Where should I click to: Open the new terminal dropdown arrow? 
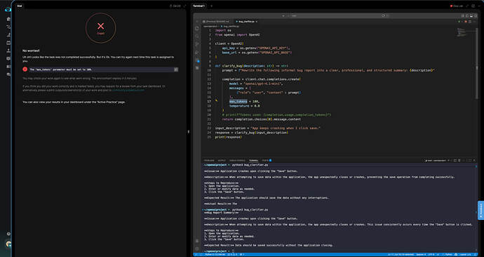(x=451, y=160)
